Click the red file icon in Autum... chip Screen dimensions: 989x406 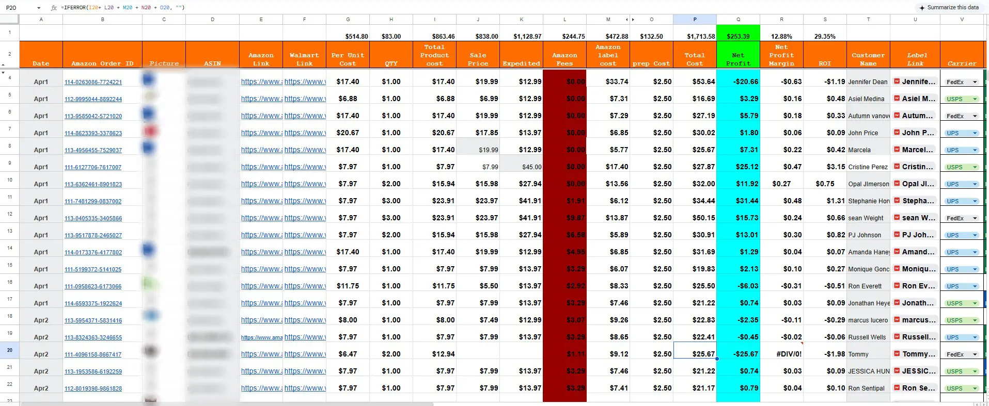tap(897, 116)
